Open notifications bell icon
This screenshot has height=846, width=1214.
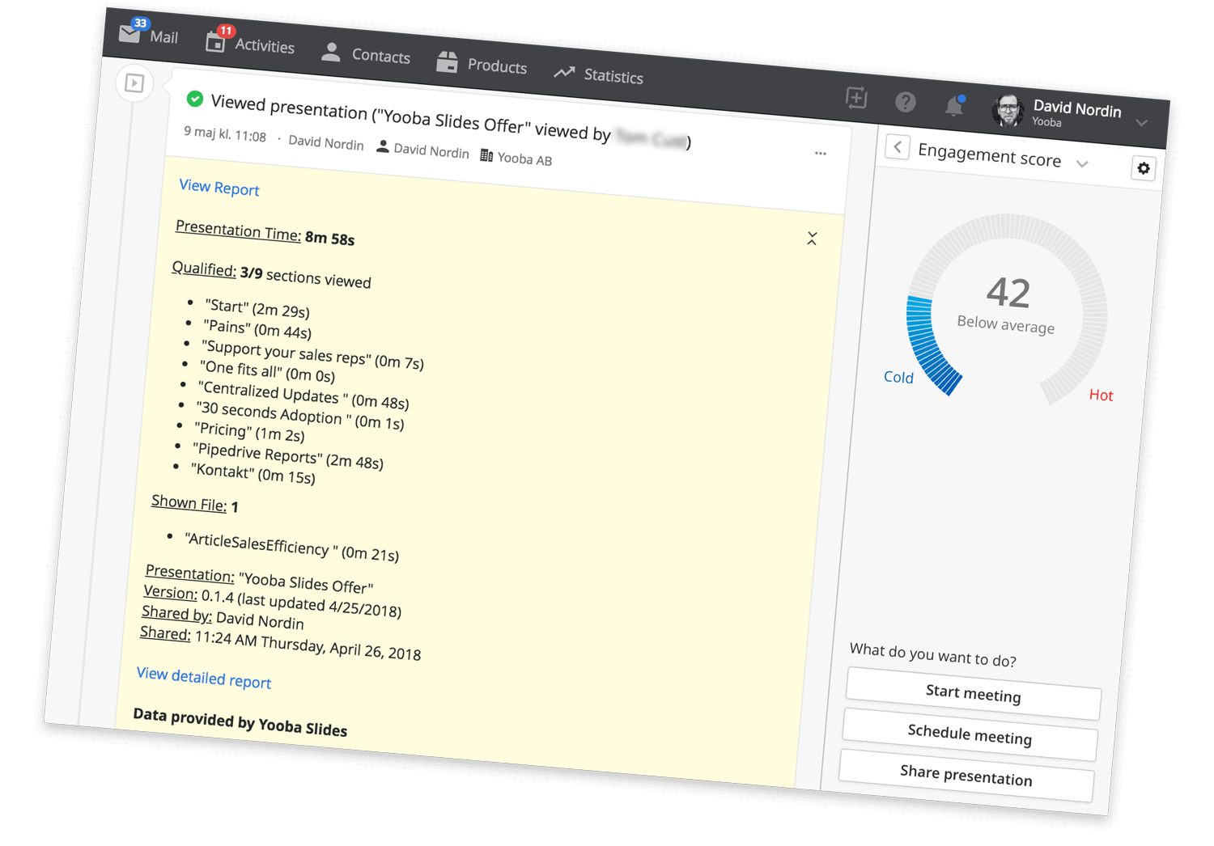click(x=954, y=106)
